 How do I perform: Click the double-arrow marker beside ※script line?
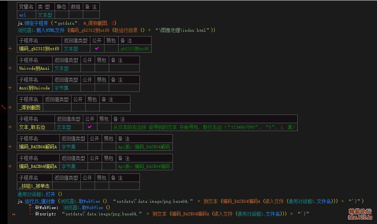(x=14, y=214)
